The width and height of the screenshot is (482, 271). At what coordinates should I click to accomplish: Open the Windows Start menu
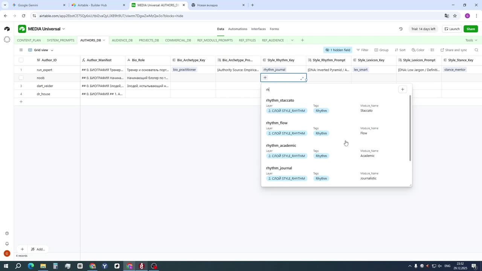6,266
